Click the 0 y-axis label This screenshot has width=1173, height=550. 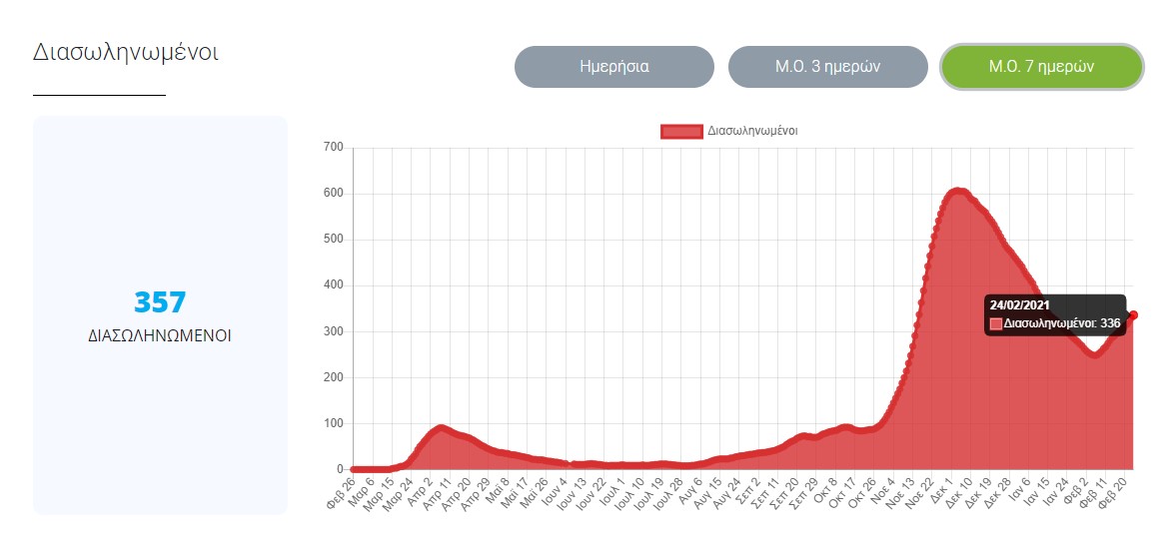[340, 469]
